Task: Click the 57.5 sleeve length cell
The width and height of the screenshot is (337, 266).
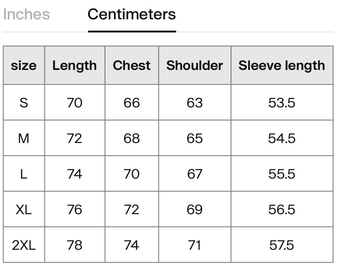Action: [282, 245]
